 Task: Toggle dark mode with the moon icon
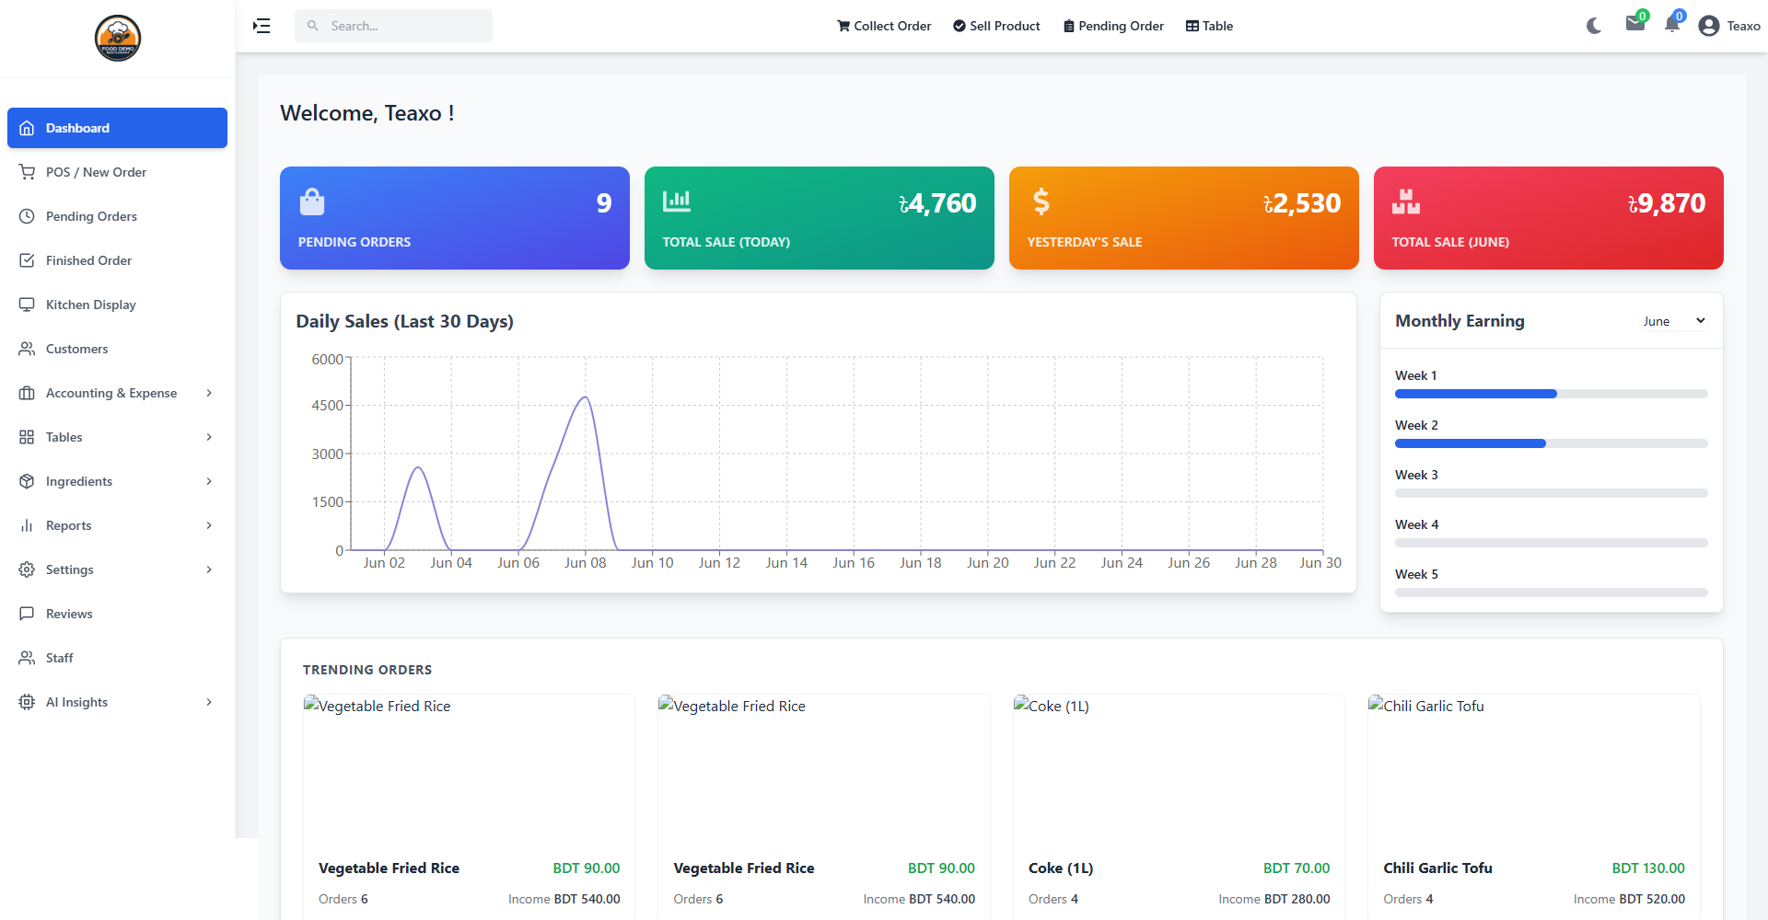[1594, 26]
